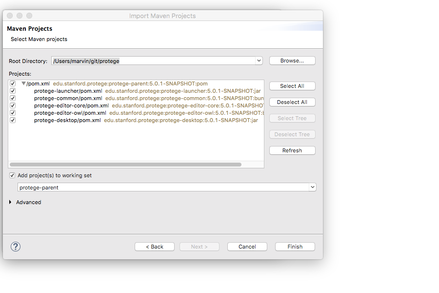The width and height of the screenshot is (439, 293).
Task: Click the Browse... button
Action: pos(292,61)
